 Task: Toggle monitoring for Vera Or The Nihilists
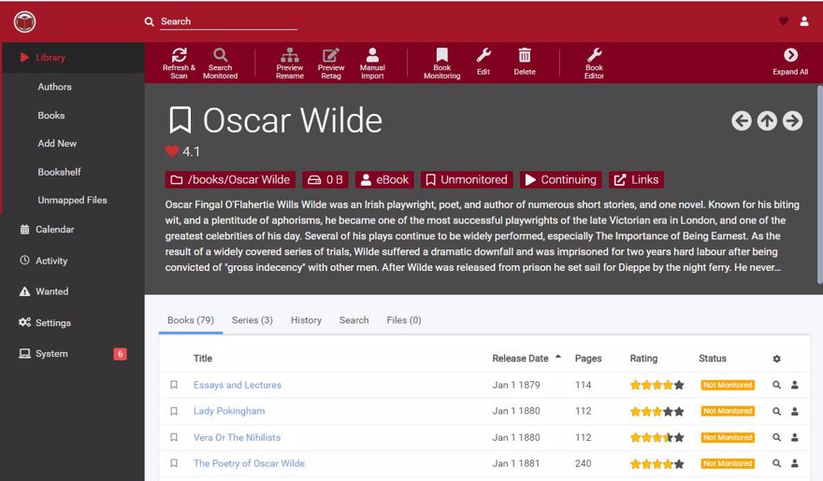point(174,437)
